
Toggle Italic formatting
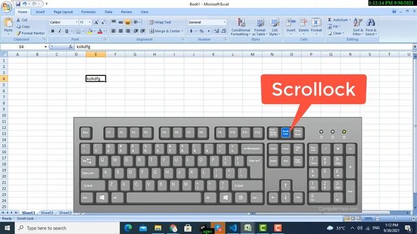point(59,31)
